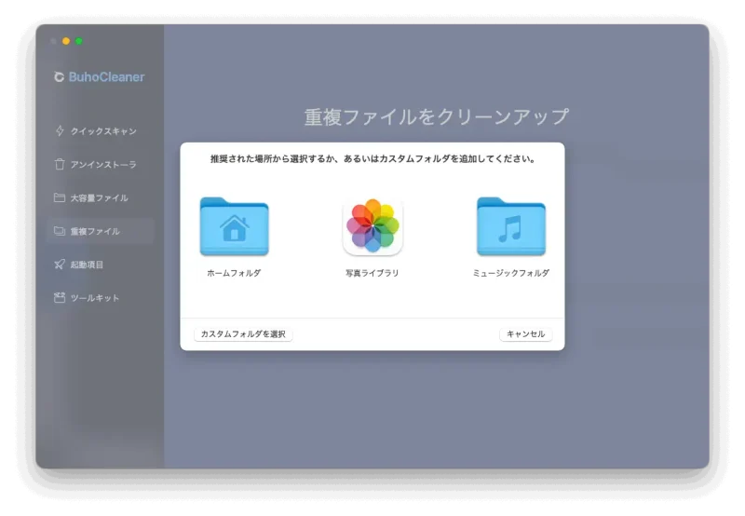This screenshot has width=745, height=516.
Task: Click the クイックスキャン lightning icon
Action: 60,130
